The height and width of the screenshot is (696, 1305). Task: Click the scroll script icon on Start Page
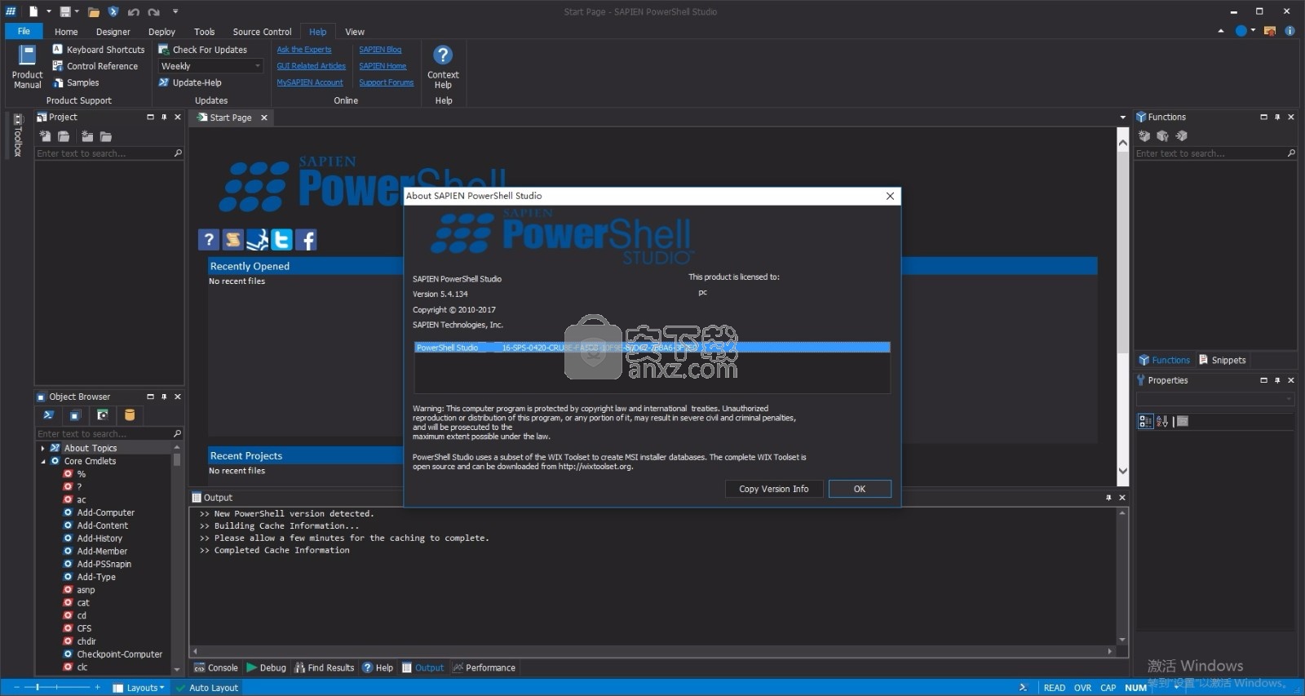[x=233, y=239]
